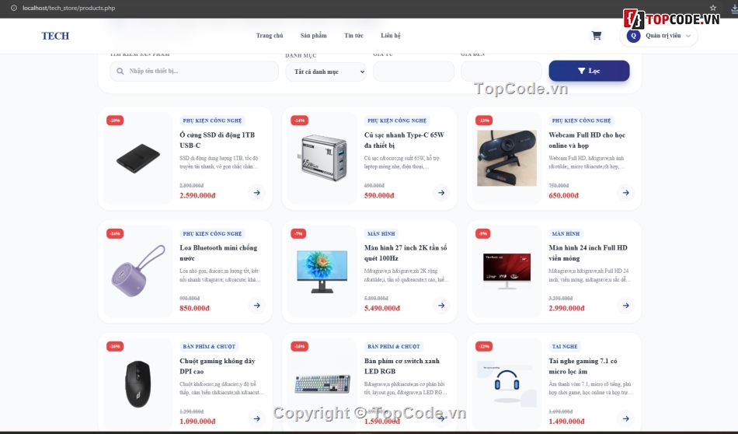Click the browser bookmark star icon
738x434 pixels.
[x=713, y=8]
